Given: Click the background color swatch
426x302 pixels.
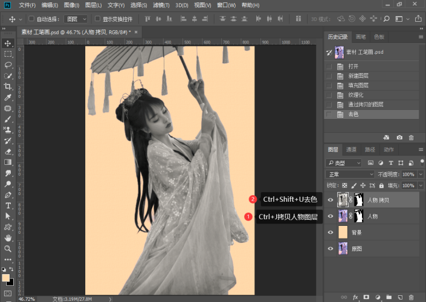Looking at the screenshot, I should tap(11, 283).
